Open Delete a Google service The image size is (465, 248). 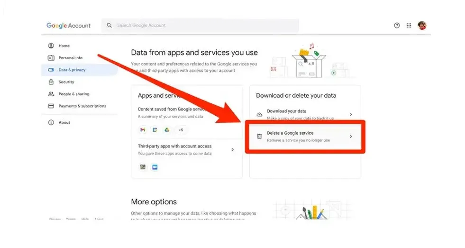305,137
